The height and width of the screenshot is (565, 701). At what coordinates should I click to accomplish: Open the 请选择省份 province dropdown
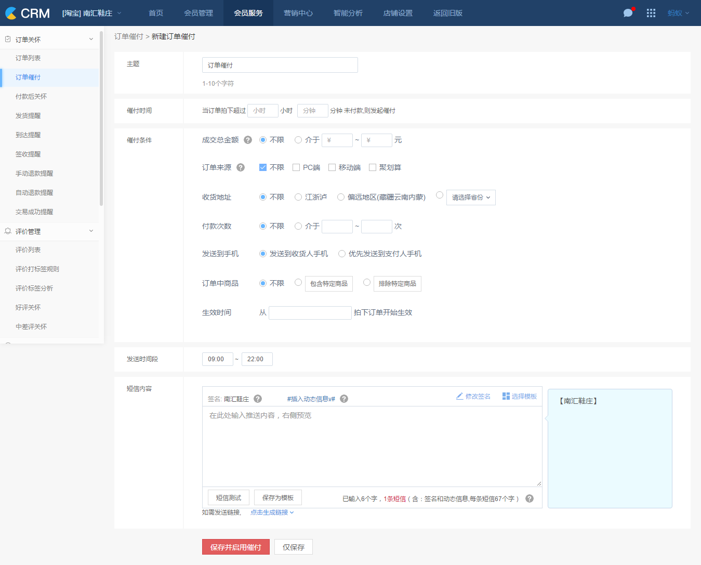coord(471,198)
